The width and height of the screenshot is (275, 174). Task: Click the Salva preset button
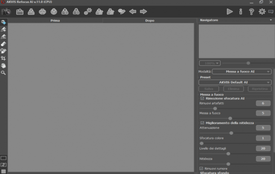coord(208,89)
